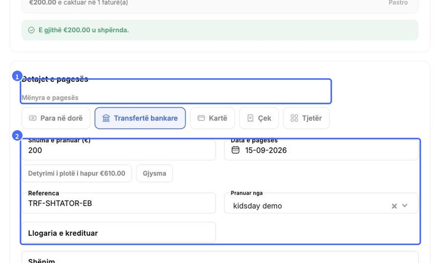Click the grid icon in Tjetër
The height and width of the screenshot is (263, 439).
294,118
